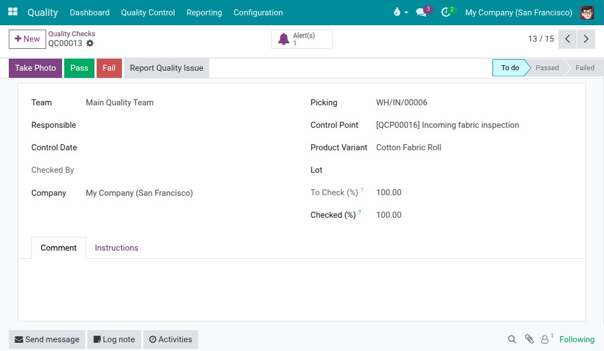The width and height of the screenshot is (604, 351).
Task: Switch to the Instructions tab
Action: pos(116,248)
